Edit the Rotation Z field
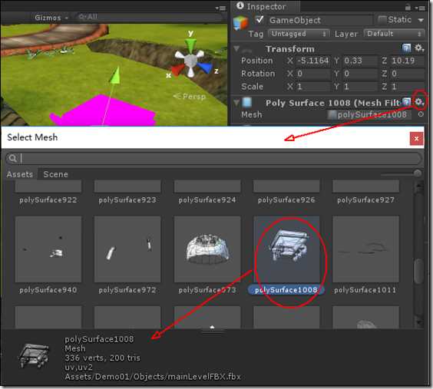The height and width of the screenshot is (389, 433). click(407, 74)
